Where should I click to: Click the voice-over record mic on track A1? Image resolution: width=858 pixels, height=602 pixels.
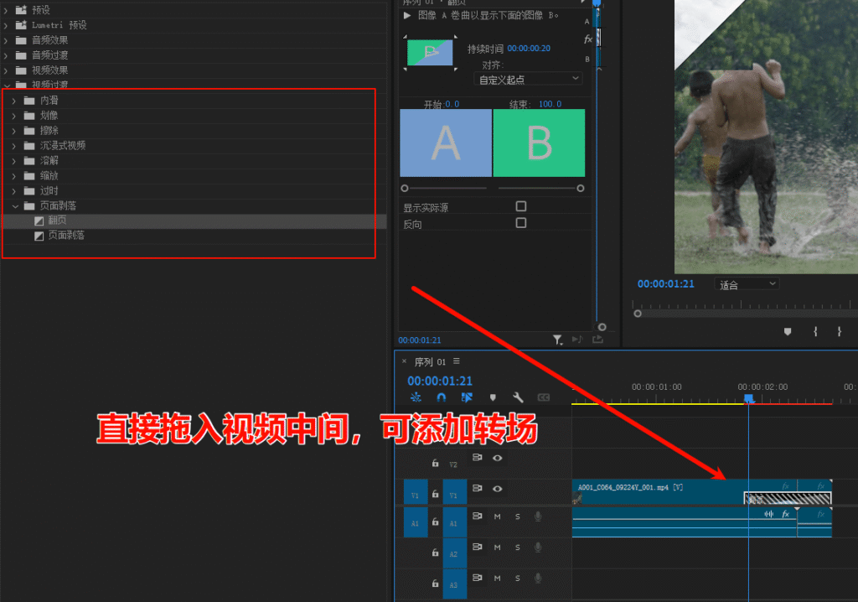point(538,517)
